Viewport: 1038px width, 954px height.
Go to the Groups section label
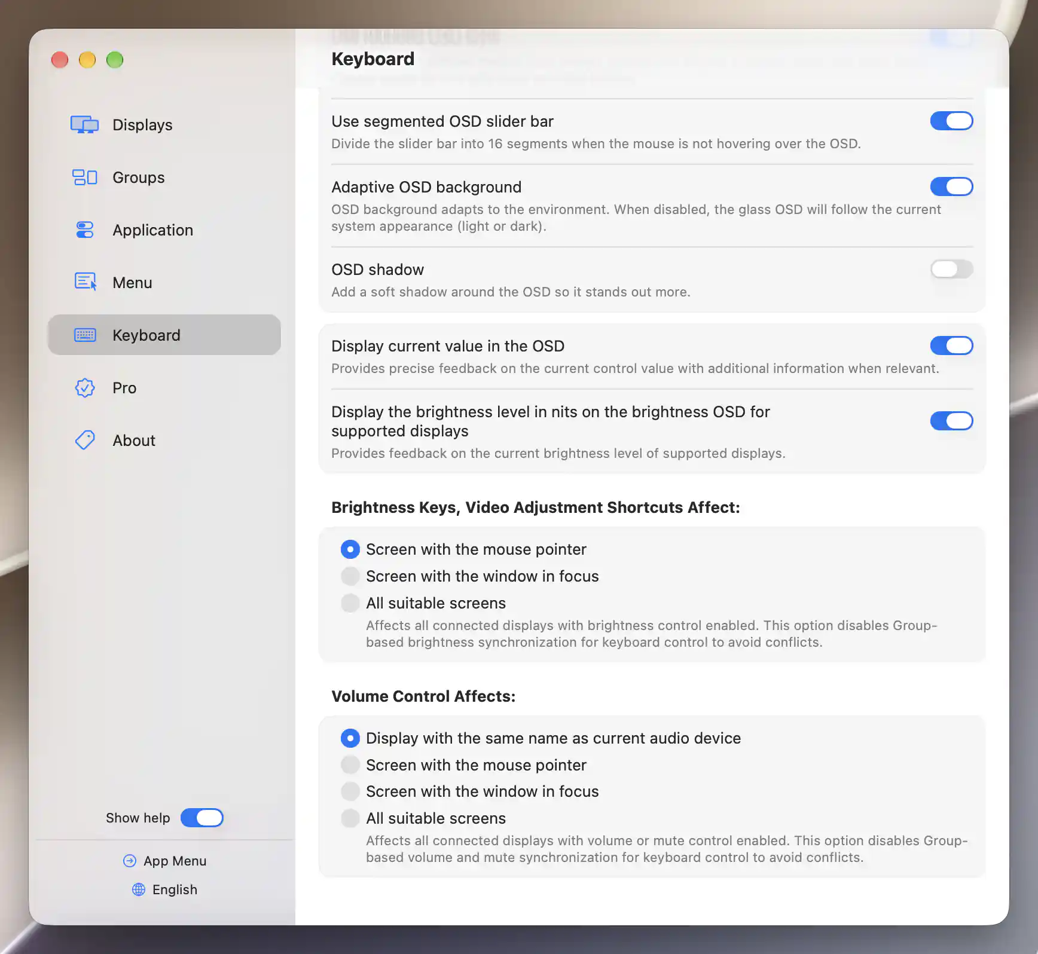[x=139, y=178]
